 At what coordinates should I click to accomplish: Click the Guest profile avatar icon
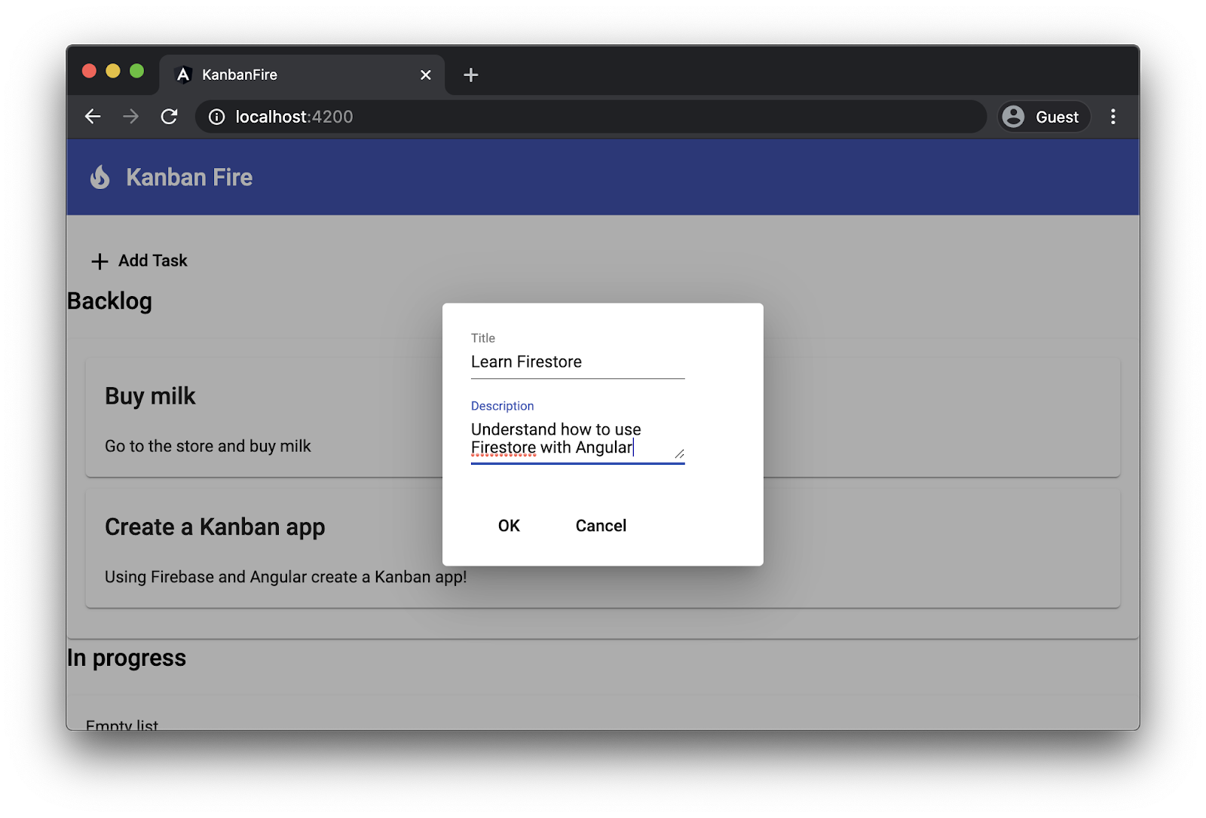tap(1013, 117)
